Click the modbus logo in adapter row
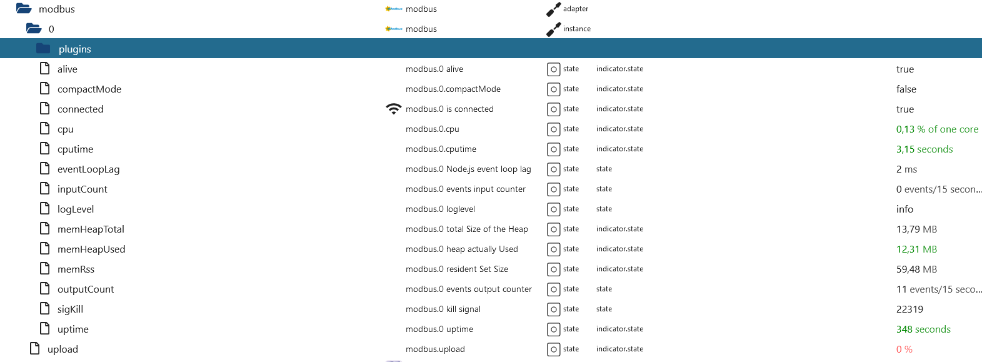Screen dimensions: 982x362 pos(394,9)
